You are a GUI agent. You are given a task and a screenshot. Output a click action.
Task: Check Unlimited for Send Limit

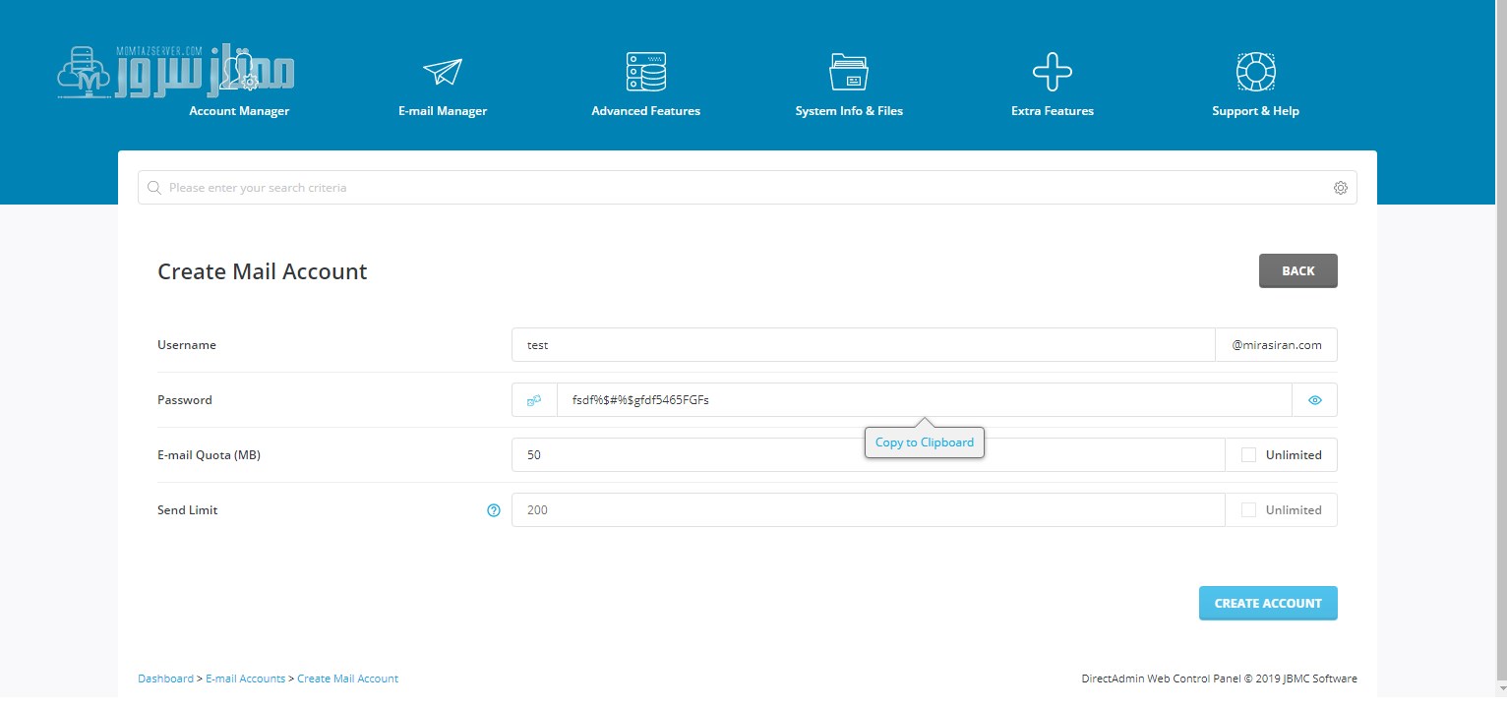point(1248,510)
